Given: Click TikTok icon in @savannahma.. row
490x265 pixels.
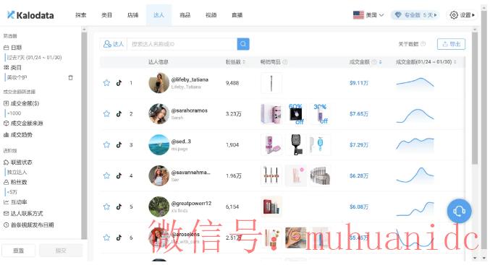Looking at the screenshot, I should click(x=119, y=175).
